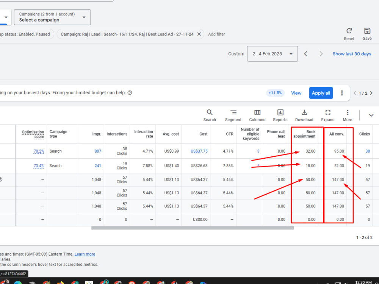The width and height of the screenshot is (379, 284).
Task: Click the Campaign Raj Lead Search filter chip
Action: 130,34
